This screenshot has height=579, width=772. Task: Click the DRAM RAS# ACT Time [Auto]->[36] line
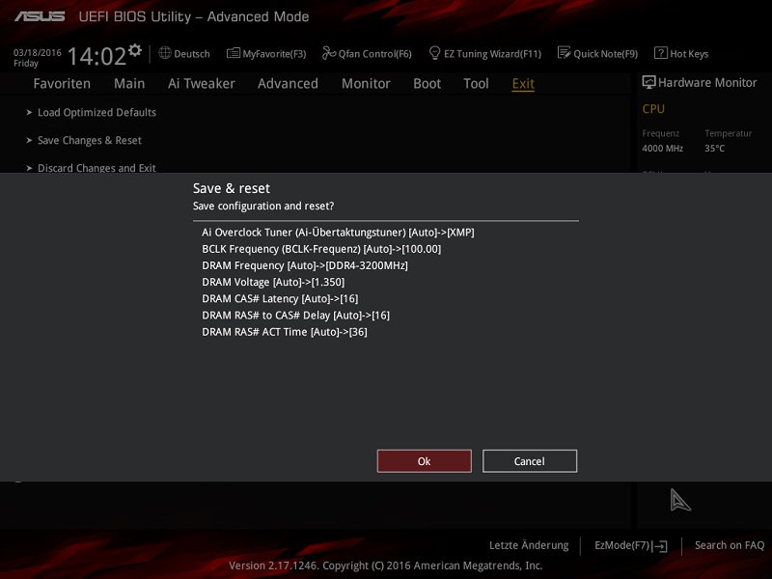[285, 332]
